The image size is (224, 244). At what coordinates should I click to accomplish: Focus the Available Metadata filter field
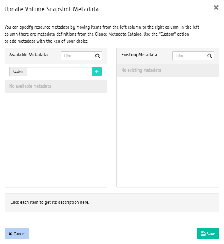click(x=78, y=55)
